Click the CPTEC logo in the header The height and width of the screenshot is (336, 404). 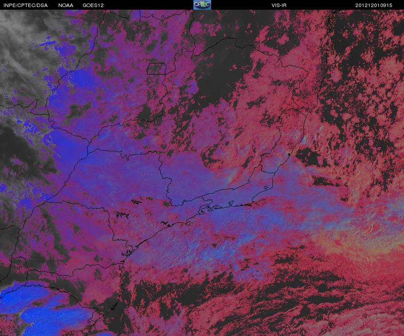tap(202, 5)
